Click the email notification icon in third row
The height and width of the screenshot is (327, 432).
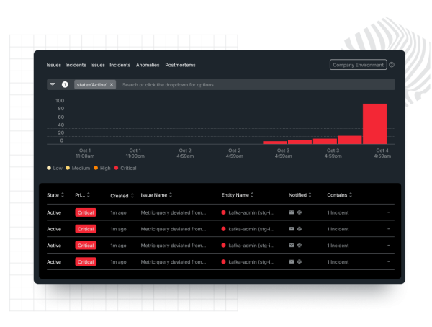pyautogui.click(x=292, y=246)
